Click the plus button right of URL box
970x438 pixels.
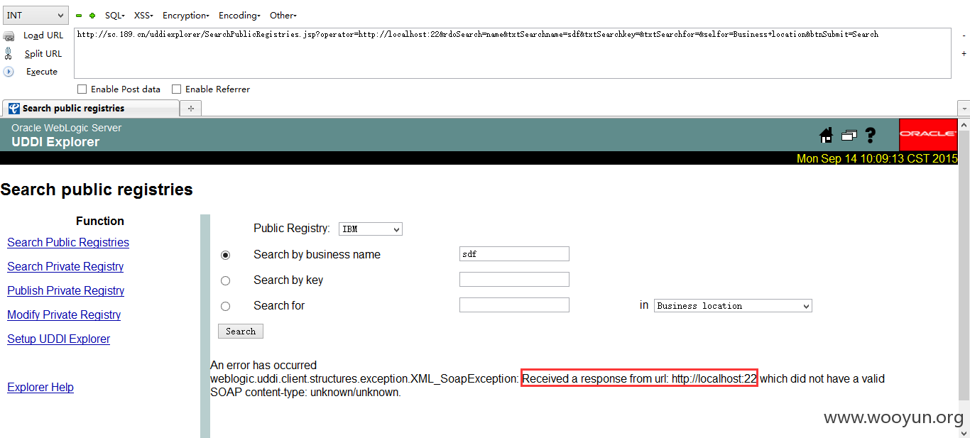click(964, 53)
